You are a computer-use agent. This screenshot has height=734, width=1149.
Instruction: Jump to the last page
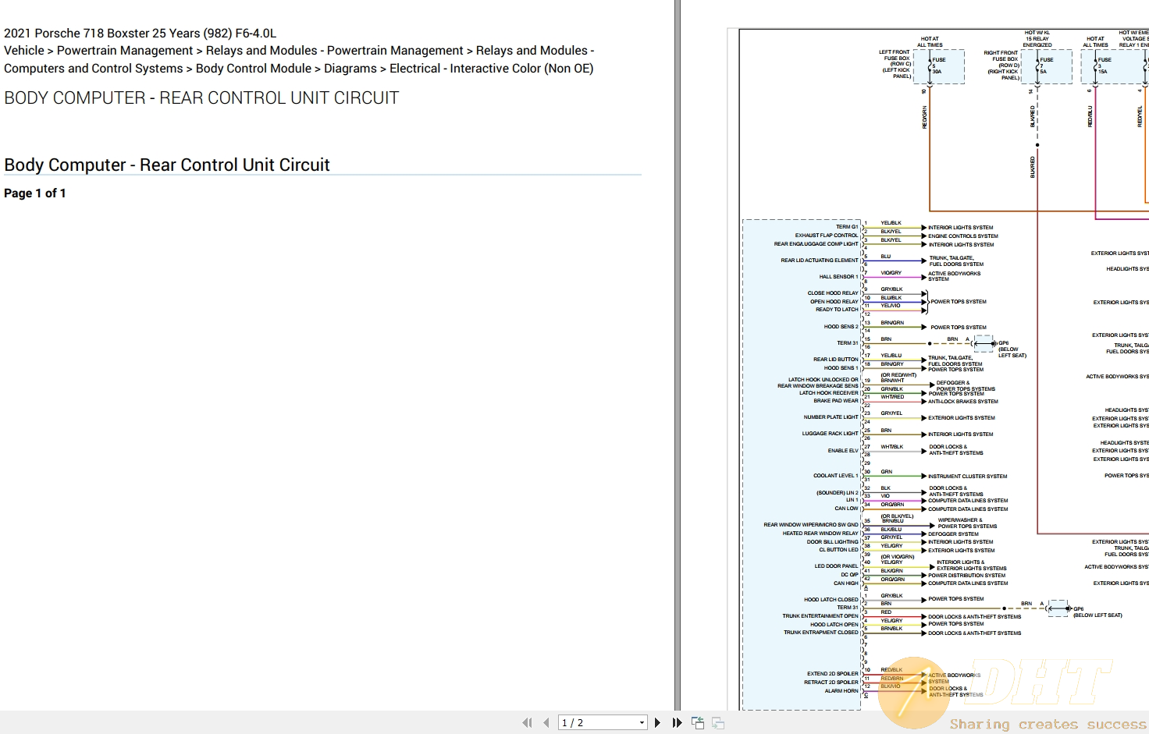coord(677,723)
